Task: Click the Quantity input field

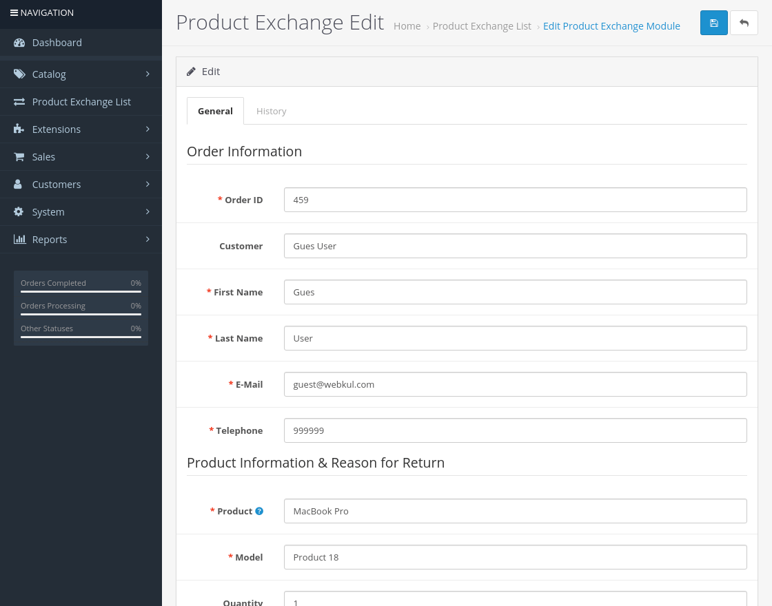Action: pos(515,599)
